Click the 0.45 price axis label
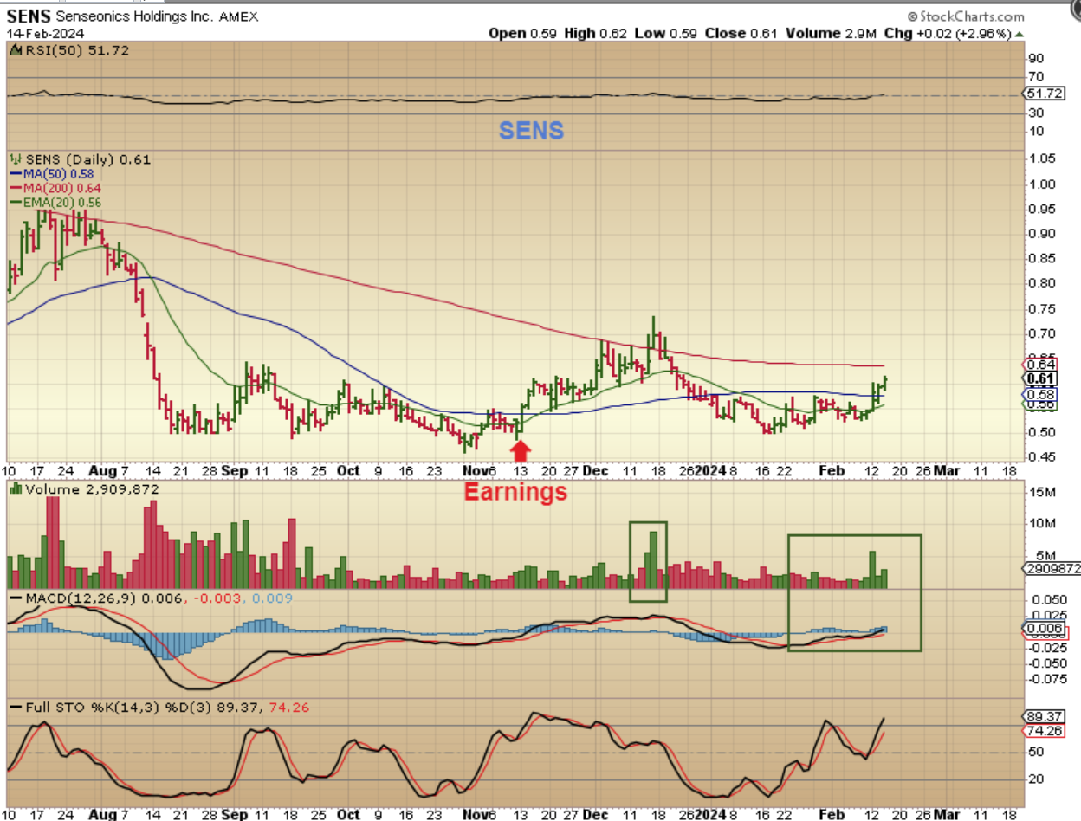This screenshot has height=821, width=1081. (1041, 456)
